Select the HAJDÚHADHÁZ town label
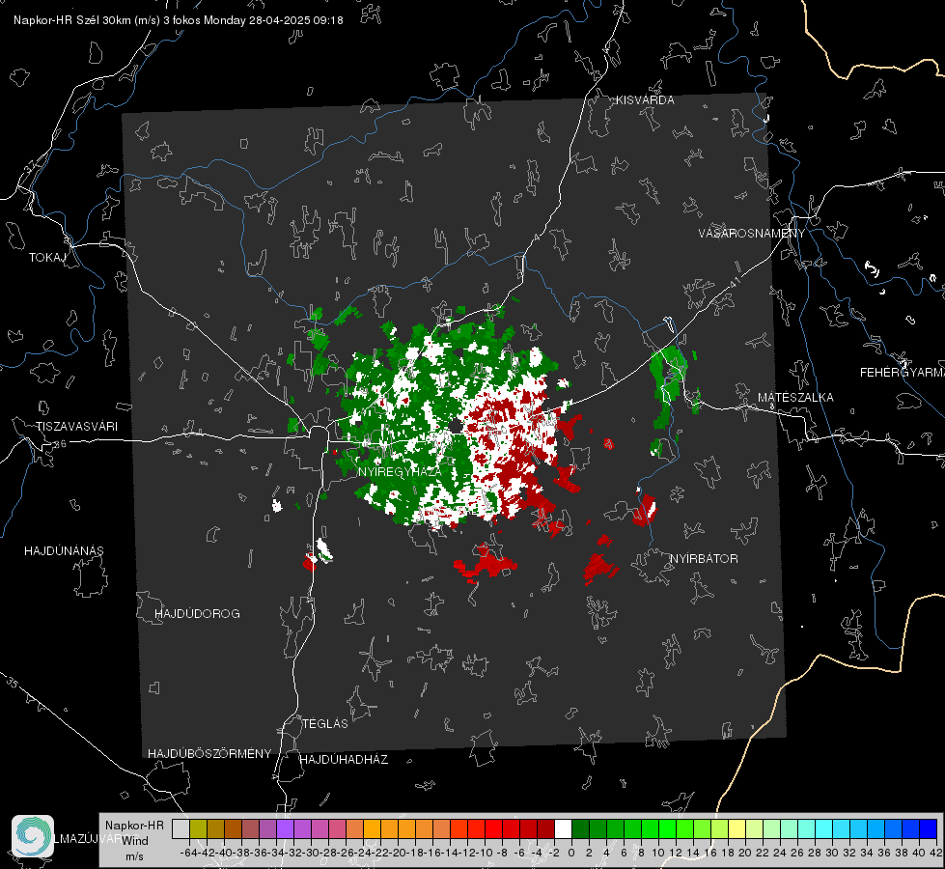Viewport: 945px width, 869px height. pos(344,759)
